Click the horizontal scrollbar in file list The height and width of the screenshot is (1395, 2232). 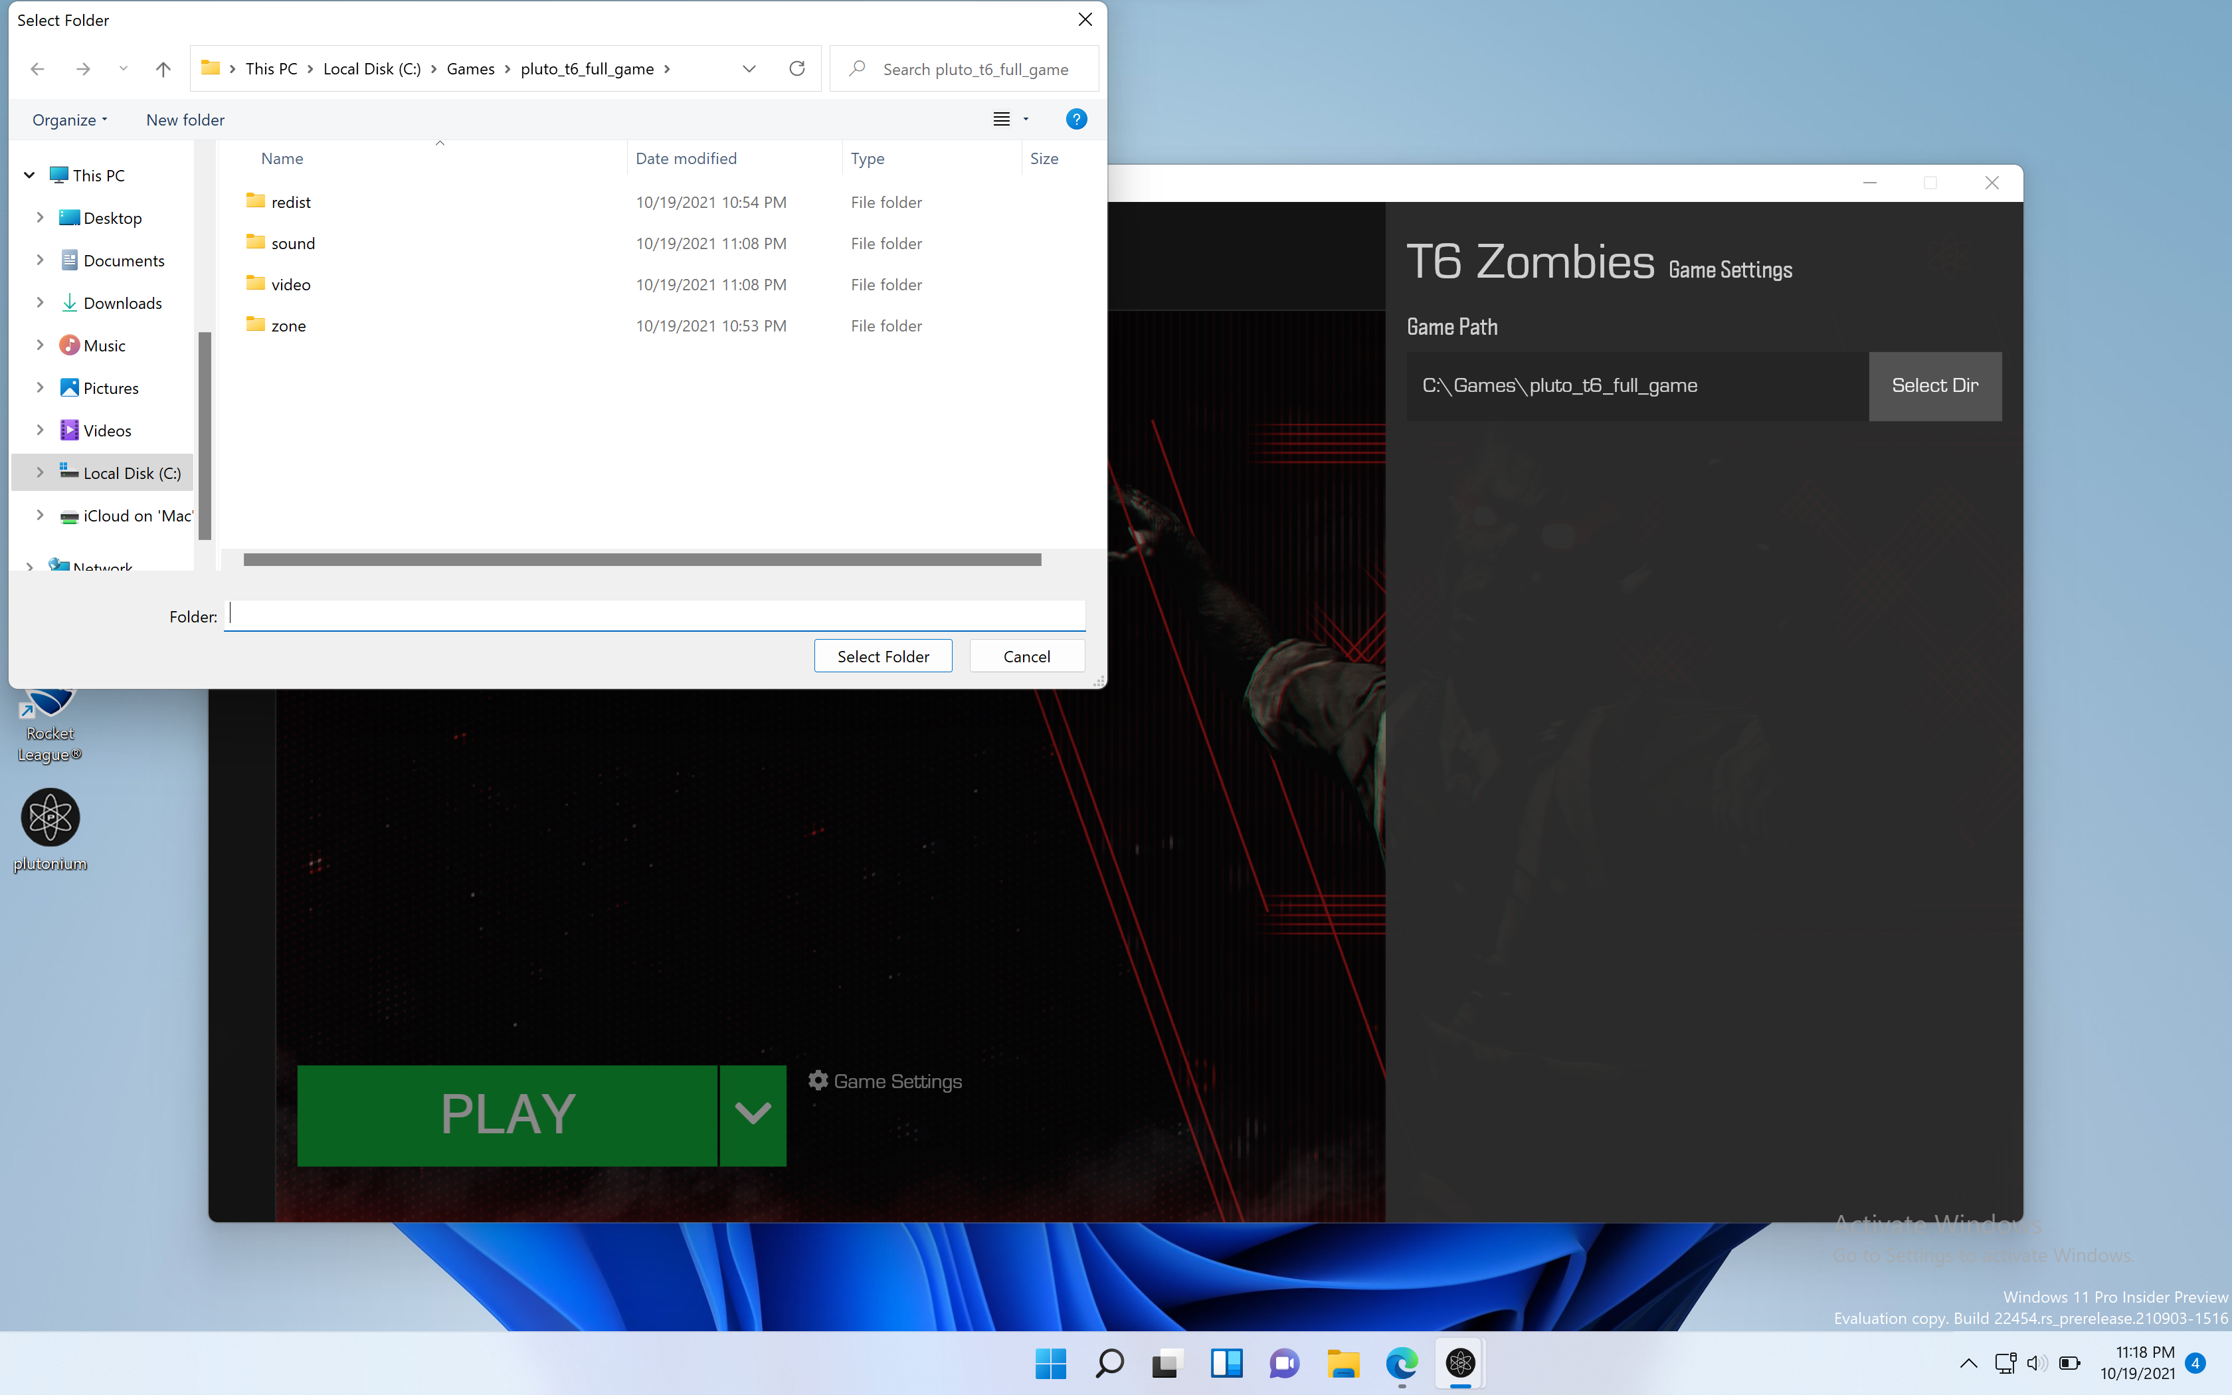point(642,559)
